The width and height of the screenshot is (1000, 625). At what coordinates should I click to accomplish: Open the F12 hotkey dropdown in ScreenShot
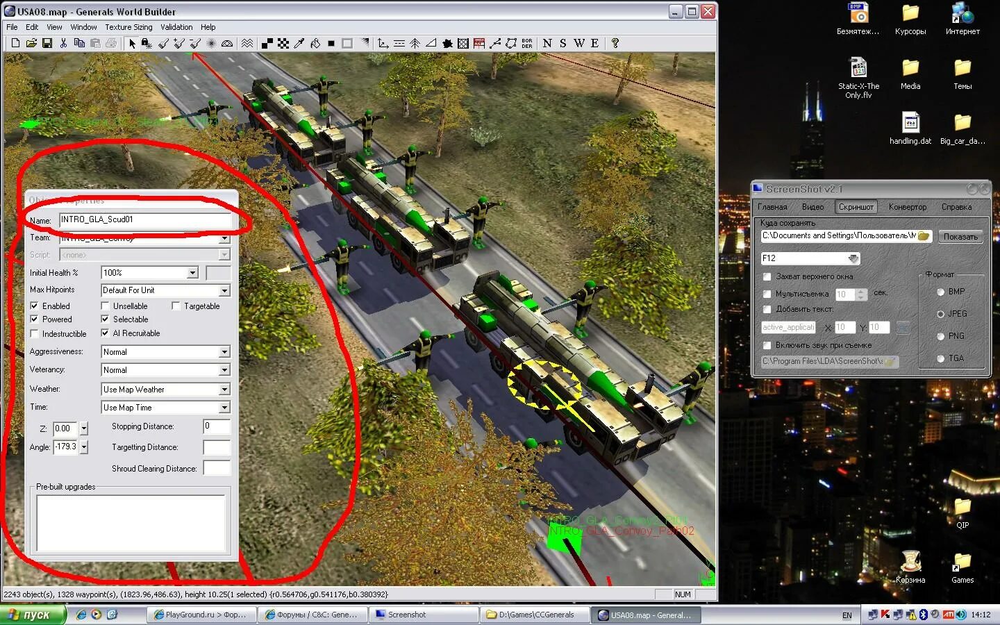click(853, 258)
